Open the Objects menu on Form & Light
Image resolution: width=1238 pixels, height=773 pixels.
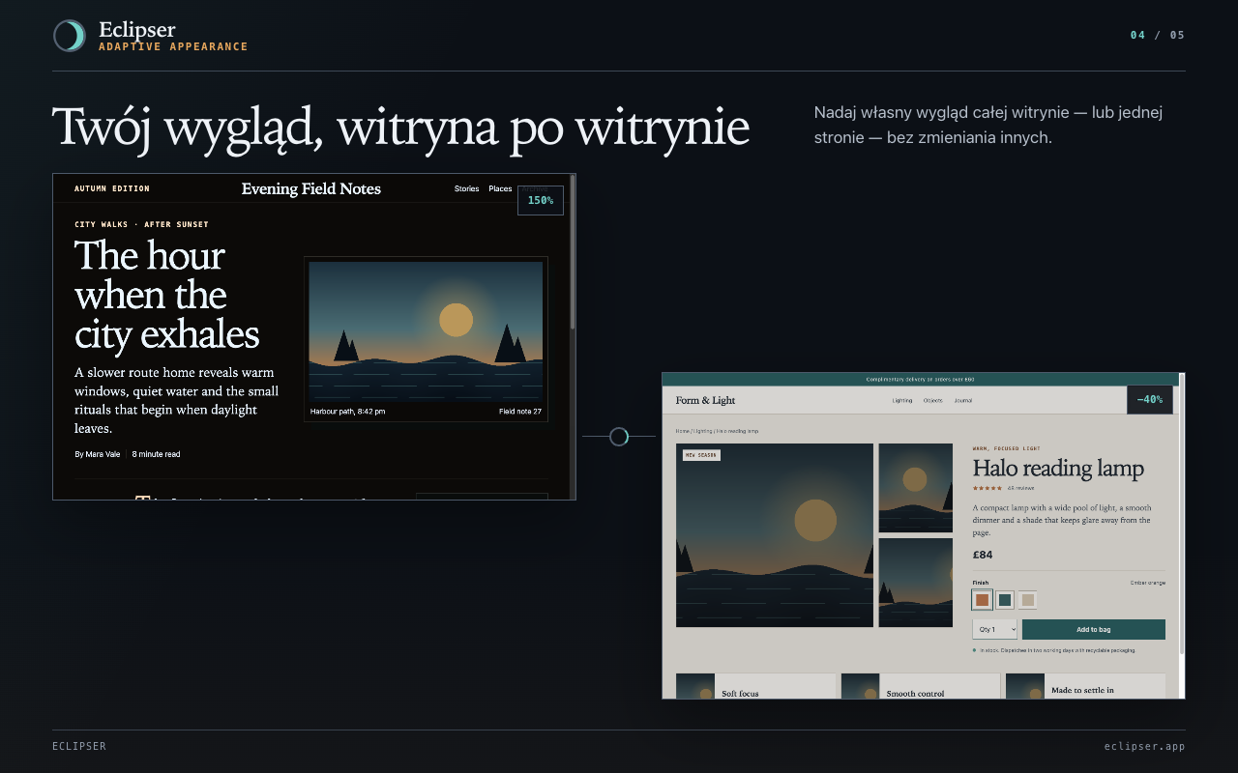pos(932,400)
